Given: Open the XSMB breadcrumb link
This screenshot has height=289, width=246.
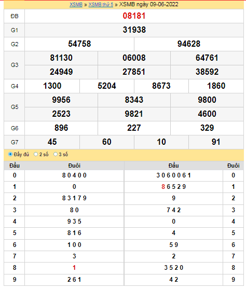Looking at the screenshot, I should point(76,5).
